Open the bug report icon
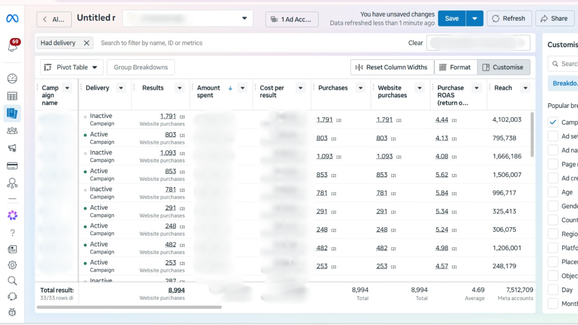The image size is (578, 325). click(12, 312)
